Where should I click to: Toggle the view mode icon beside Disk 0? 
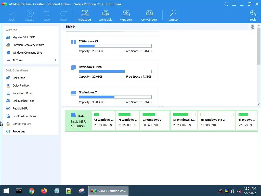(x=253, y=27)
